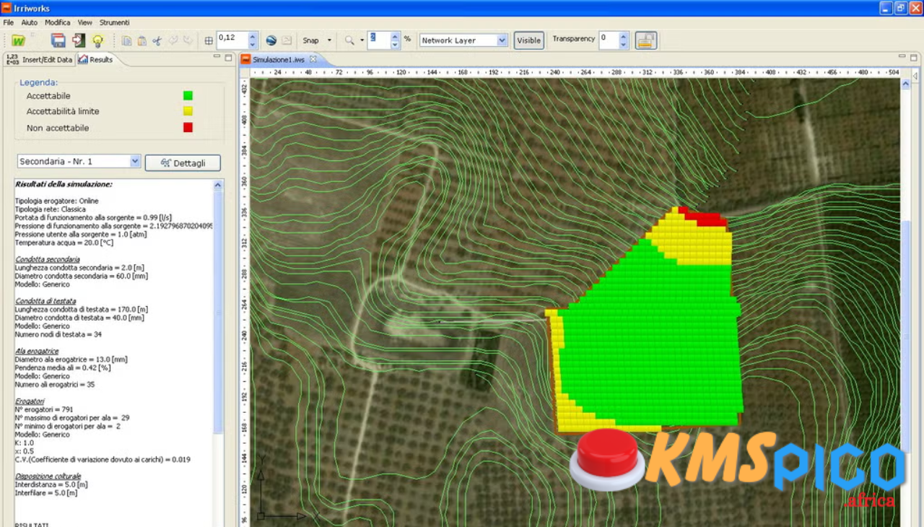
Task: Decrease the Transparency value
Action: coord(624,45)
